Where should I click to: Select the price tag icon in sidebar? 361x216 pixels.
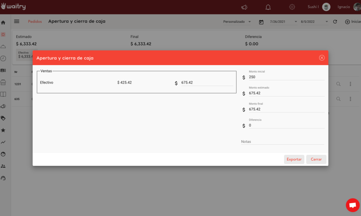pos(3,118)
